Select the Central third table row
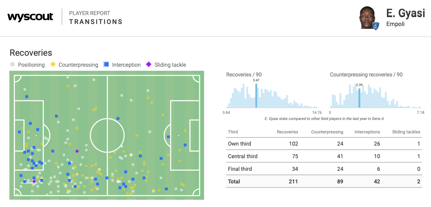Viewport: 431px width, 207px height. 323,156
